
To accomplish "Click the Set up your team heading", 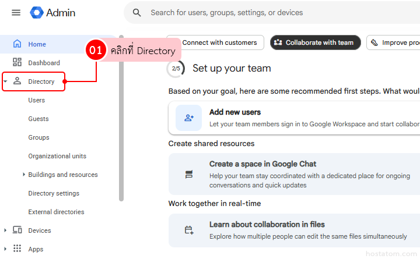I will pyautogui.click(x=232, y=69).
